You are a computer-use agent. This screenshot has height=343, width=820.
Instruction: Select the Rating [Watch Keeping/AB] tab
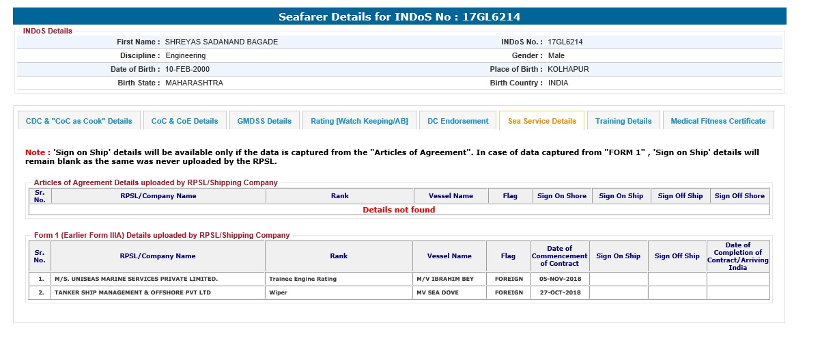click(359, 121)
